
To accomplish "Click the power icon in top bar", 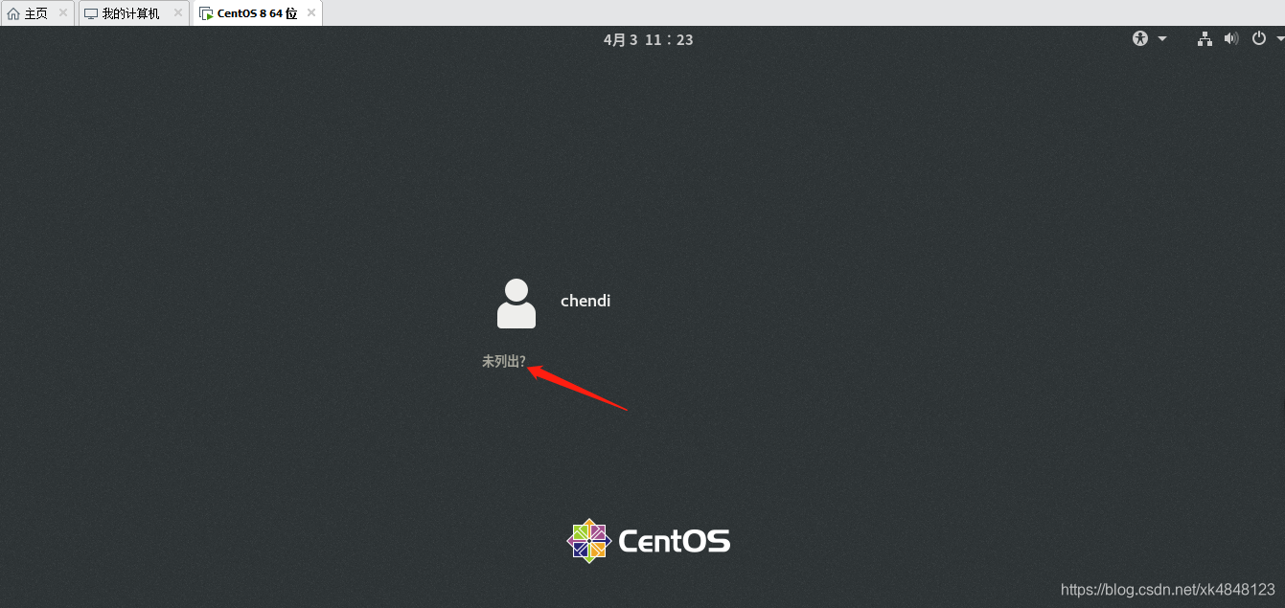I will [1259, 39].
